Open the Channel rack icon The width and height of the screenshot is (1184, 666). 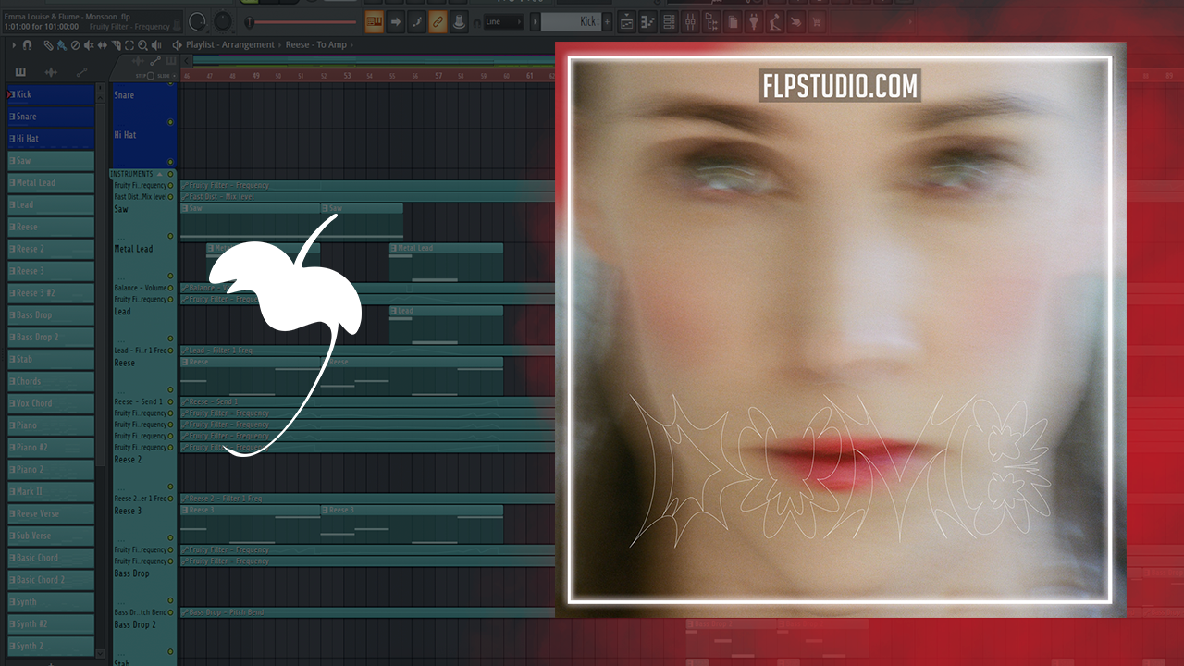point(669,21)
